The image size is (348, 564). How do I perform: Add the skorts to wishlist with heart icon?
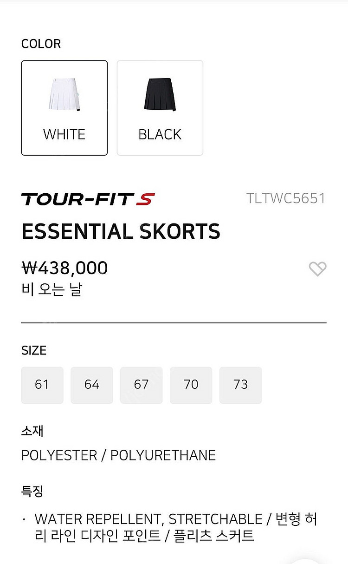[x=317, y=269]
